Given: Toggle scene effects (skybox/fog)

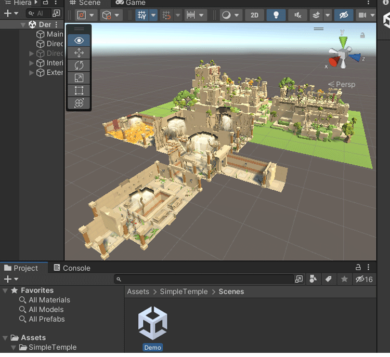Looking at the screenshot, I should coord(316,15).
